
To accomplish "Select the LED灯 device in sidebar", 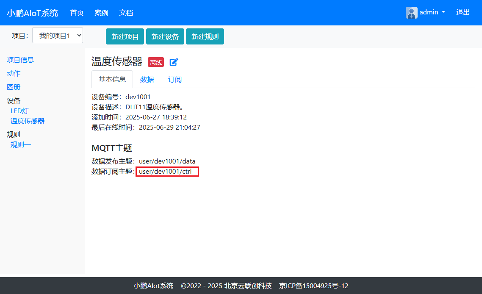I will tap(19, 111).
